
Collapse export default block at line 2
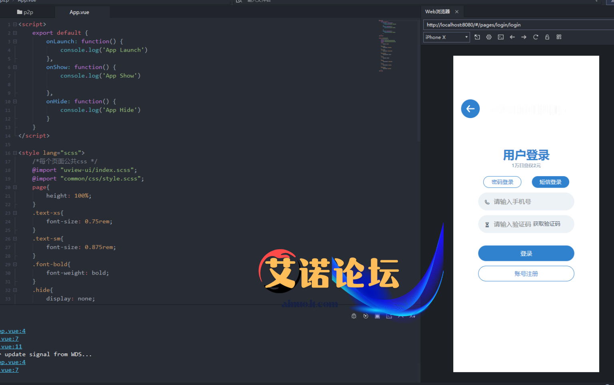click(x=15, y=33)
